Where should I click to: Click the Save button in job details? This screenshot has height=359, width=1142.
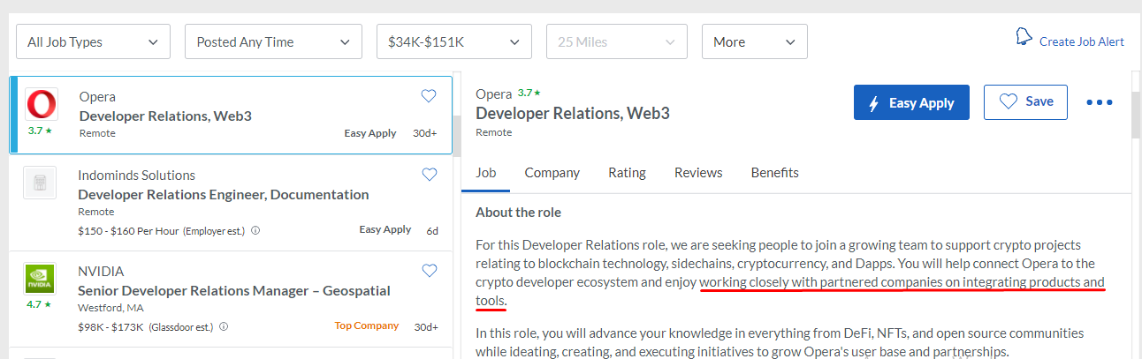pyautogui.click(x=1025, y=102)
